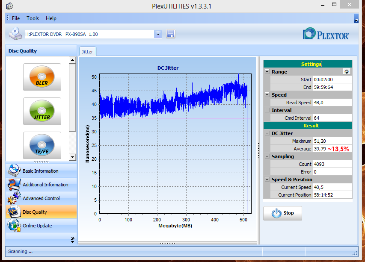Select the BLER disc test icon
The width and height of the screenshot is (365, 262).
42,77
